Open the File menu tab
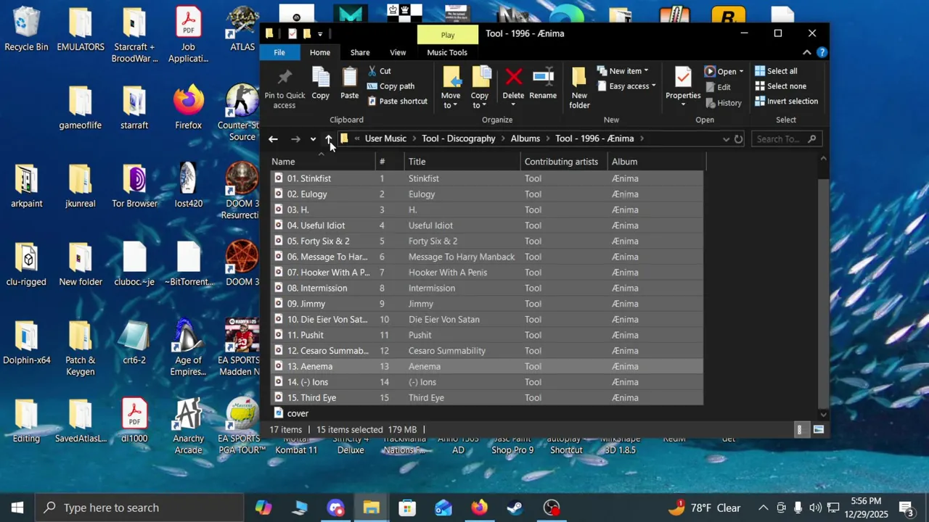 [x=279, y=52]
